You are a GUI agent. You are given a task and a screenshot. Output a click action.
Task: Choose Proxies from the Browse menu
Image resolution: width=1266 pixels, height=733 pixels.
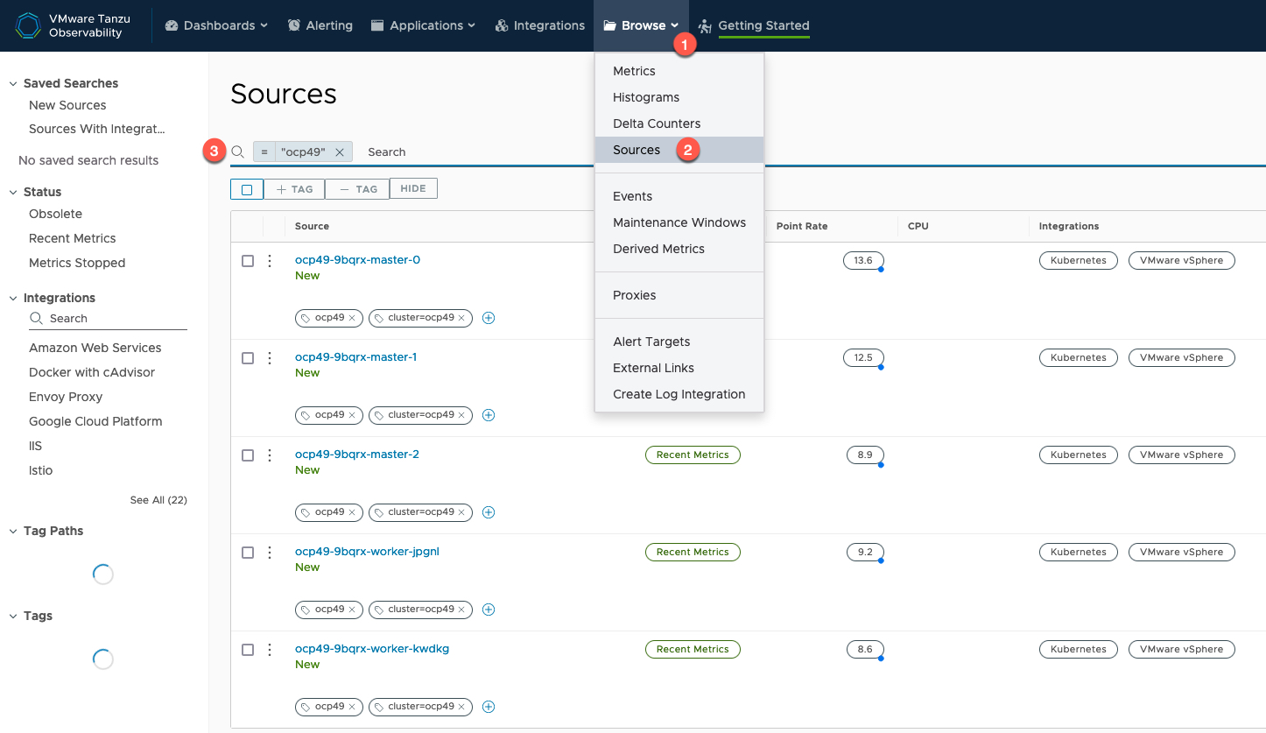point(679,295)
